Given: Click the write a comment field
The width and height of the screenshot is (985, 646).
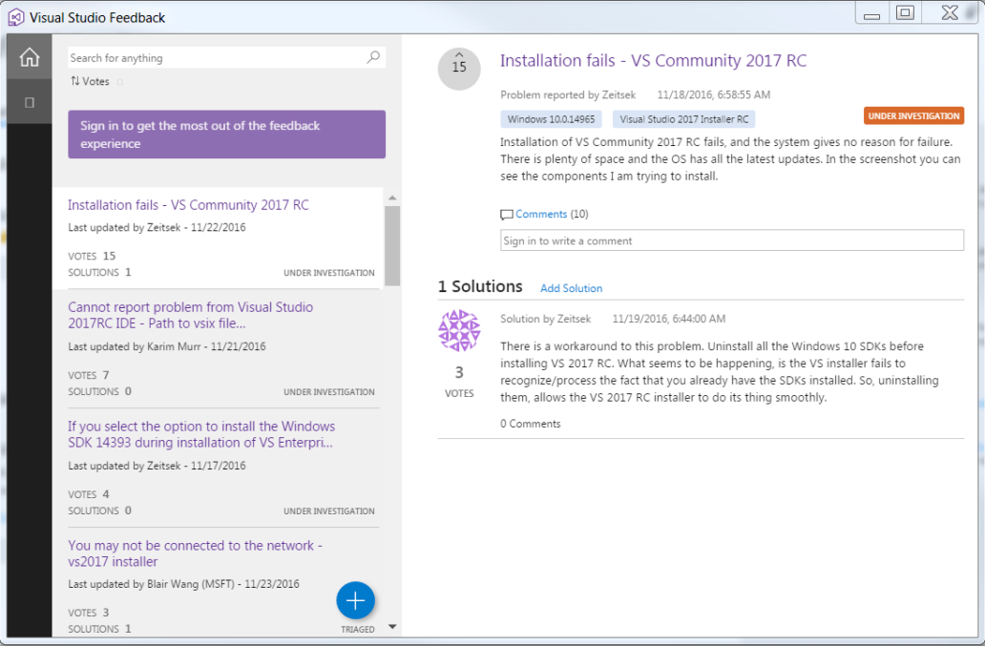Looking at the screenshot, I should pyautogui.click(x=731, y=240).
